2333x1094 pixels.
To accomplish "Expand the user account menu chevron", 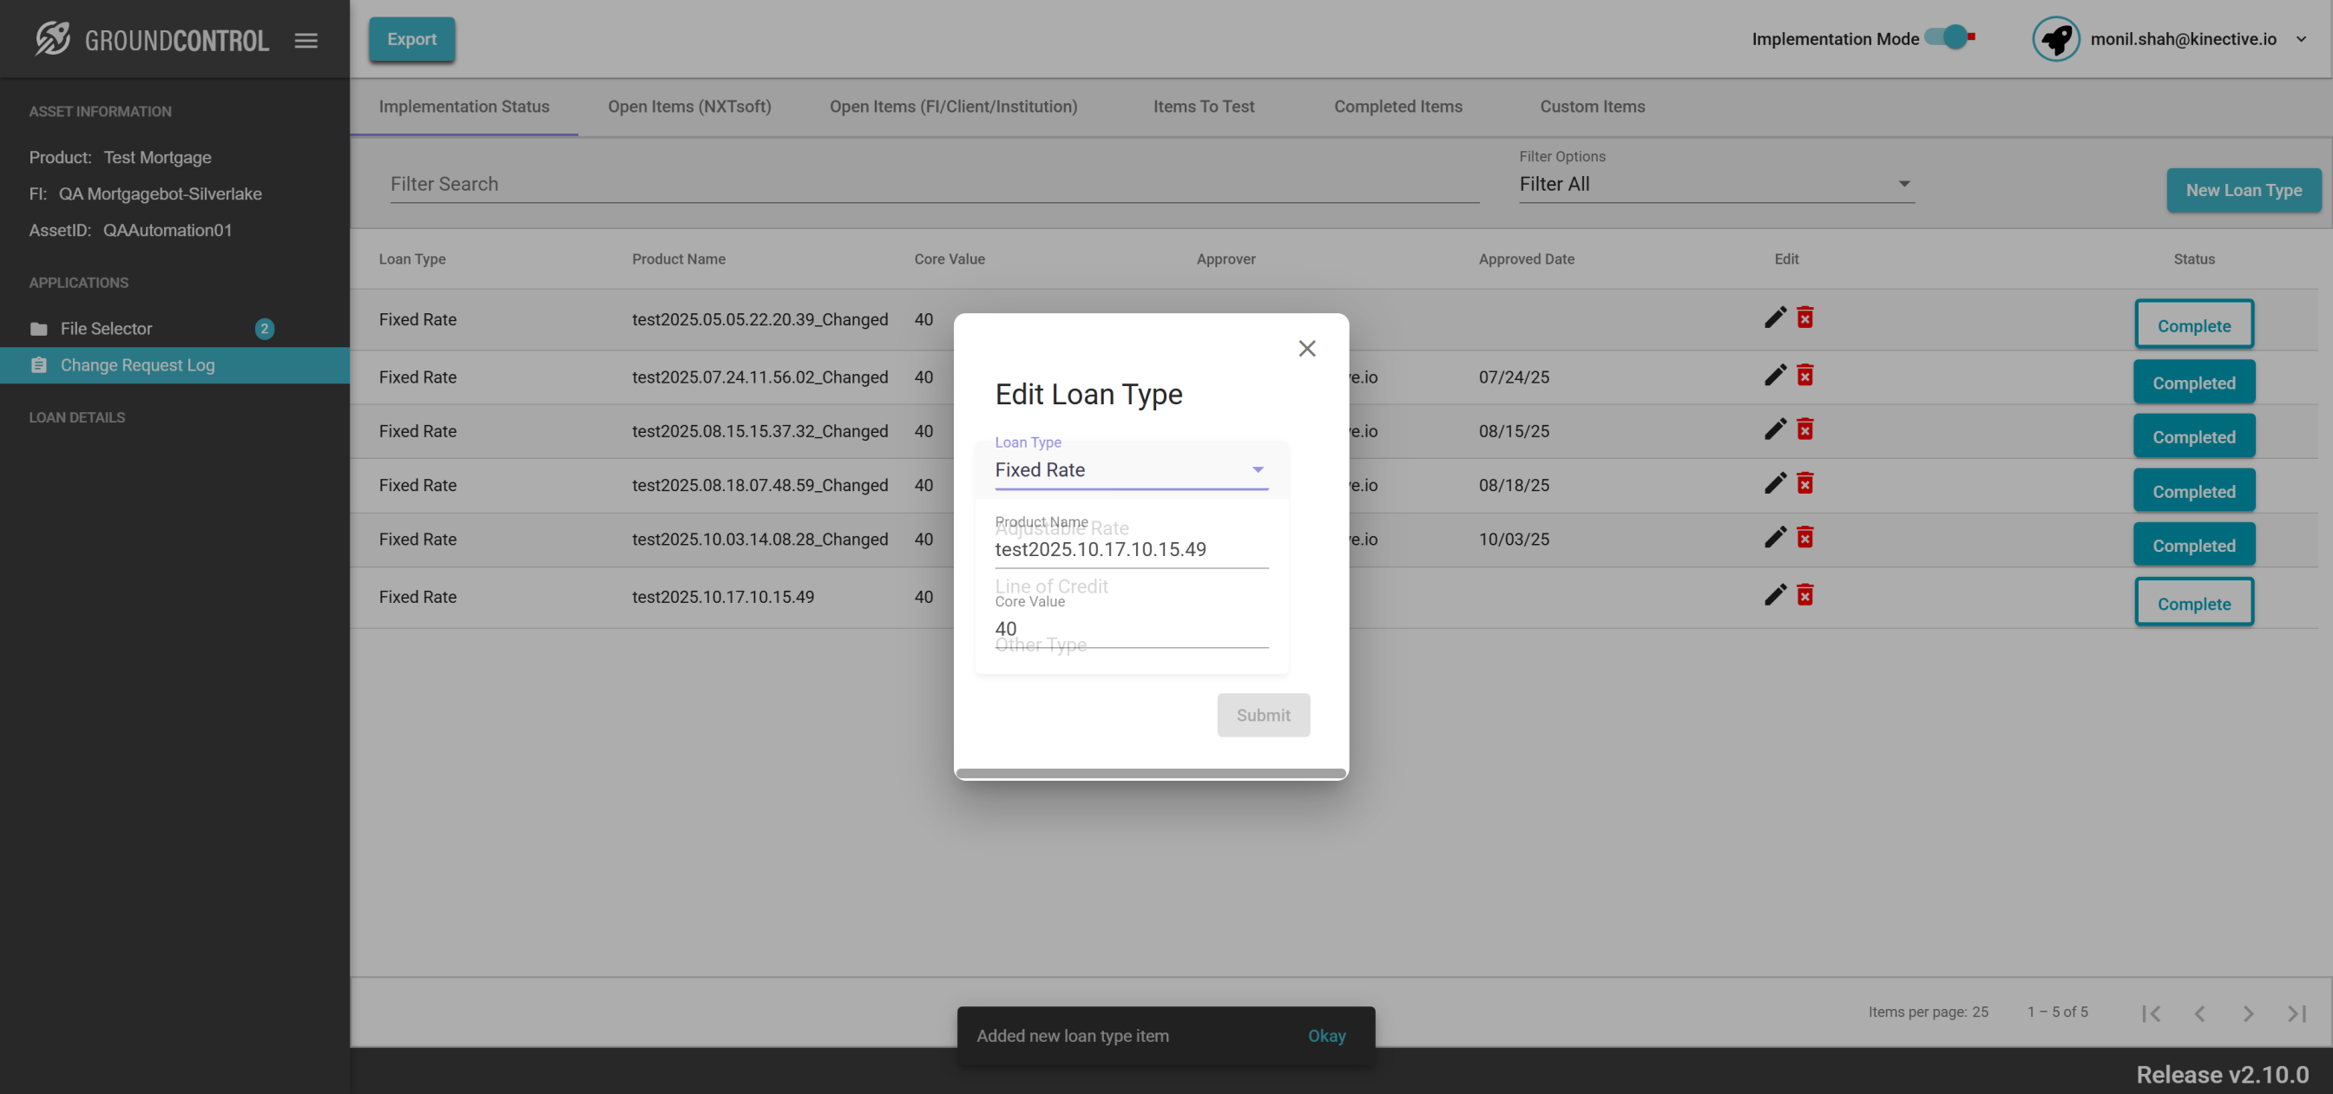I will pyautogui.click(x=2300, y=39).
